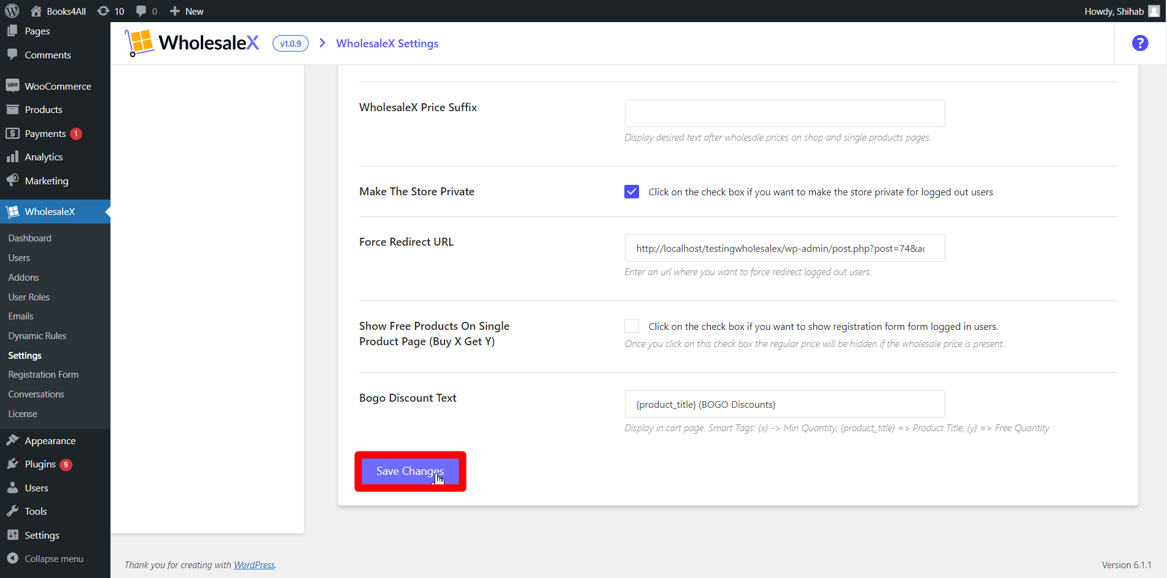
Task: Click the Products box icon
Action: click(x=12, y=109)
